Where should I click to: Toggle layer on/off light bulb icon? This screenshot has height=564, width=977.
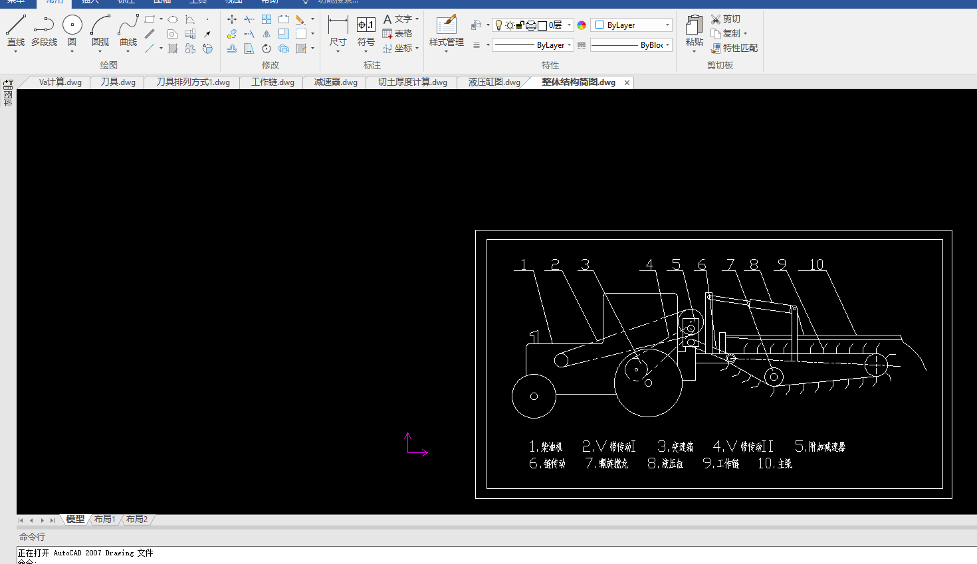pyautogui.click(x=498, y=25)
